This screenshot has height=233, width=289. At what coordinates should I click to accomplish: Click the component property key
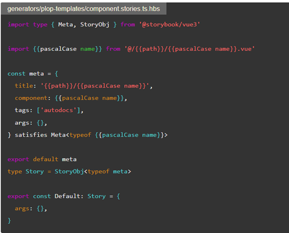pyautogui.click(x=31, y=98)
